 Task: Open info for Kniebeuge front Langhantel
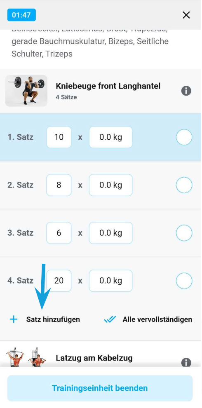coord(186,91)
